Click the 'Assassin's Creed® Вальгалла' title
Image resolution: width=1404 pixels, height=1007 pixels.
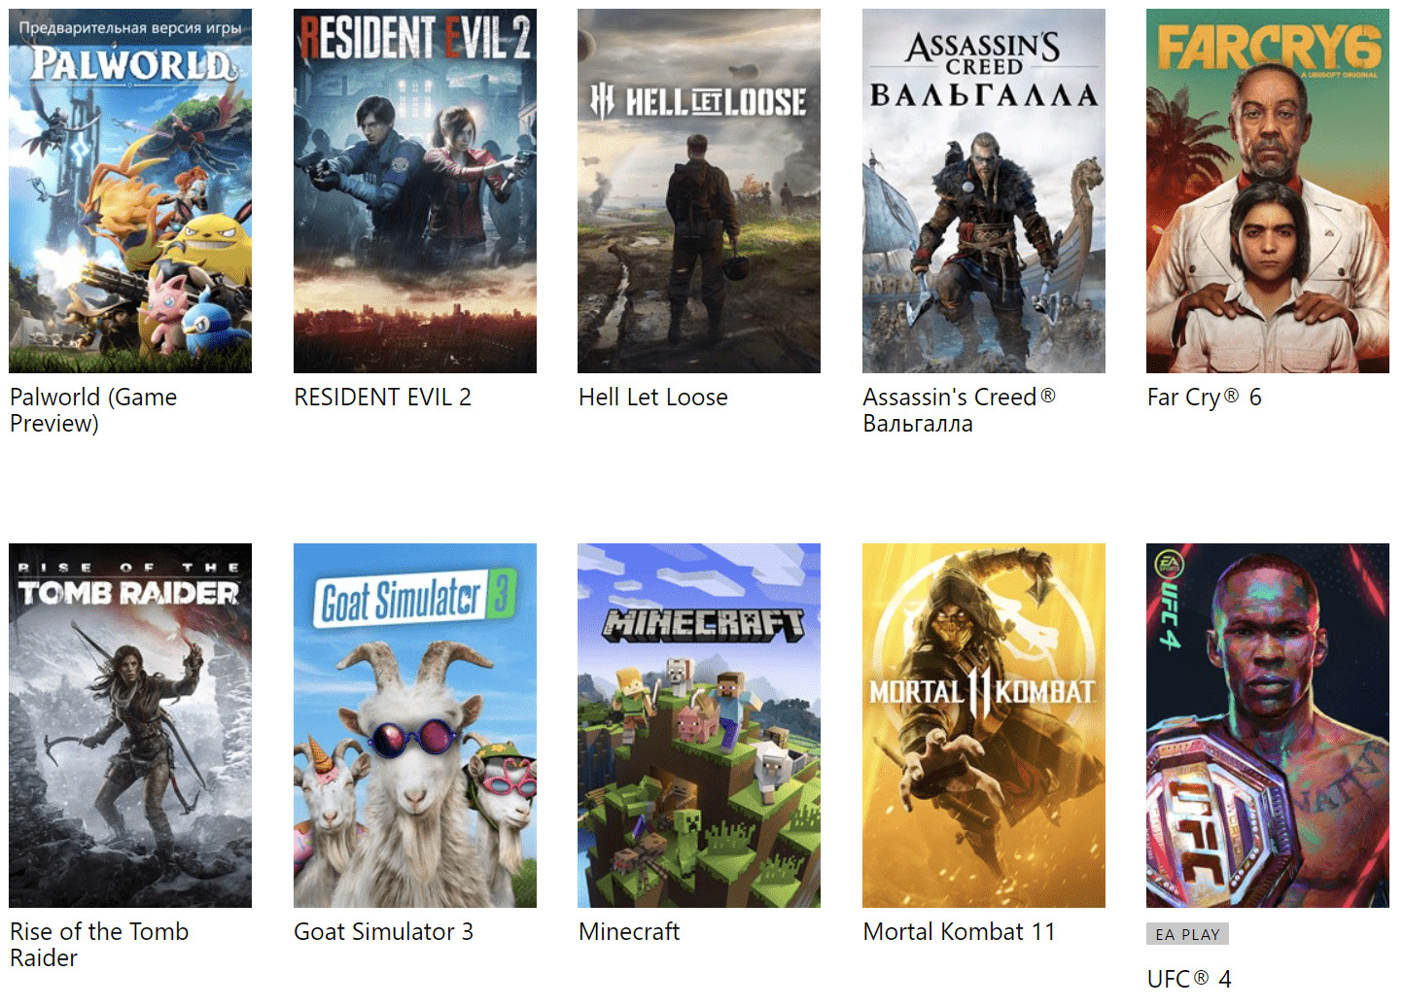(x=959, y=410)
